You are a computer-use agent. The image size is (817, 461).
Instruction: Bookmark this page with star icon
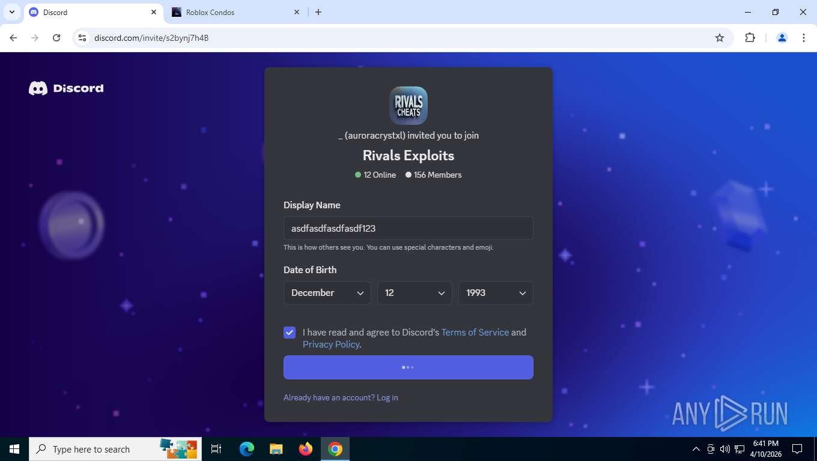[720, 38]
